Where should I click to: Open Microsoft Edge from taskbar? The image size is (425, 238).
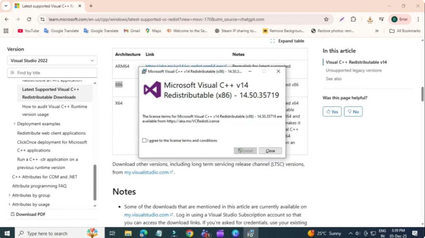pyautogui.click(x=143, y=233)
